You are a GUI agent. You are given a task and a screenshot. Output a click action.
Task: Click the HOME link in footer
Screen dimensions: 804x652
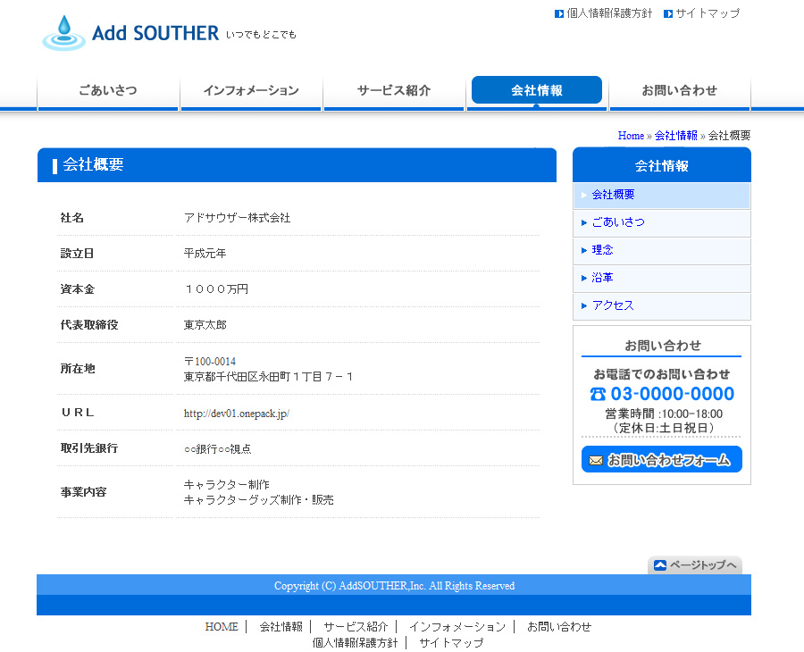[x=222, y=627]
